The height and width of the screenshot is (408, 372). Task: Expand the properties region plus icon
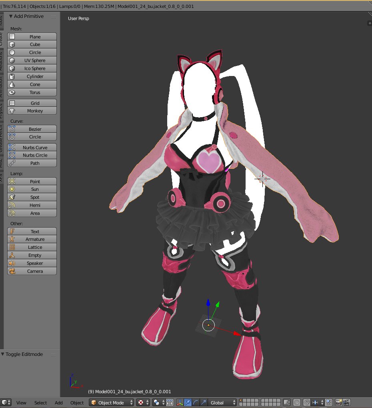point(369,23)
